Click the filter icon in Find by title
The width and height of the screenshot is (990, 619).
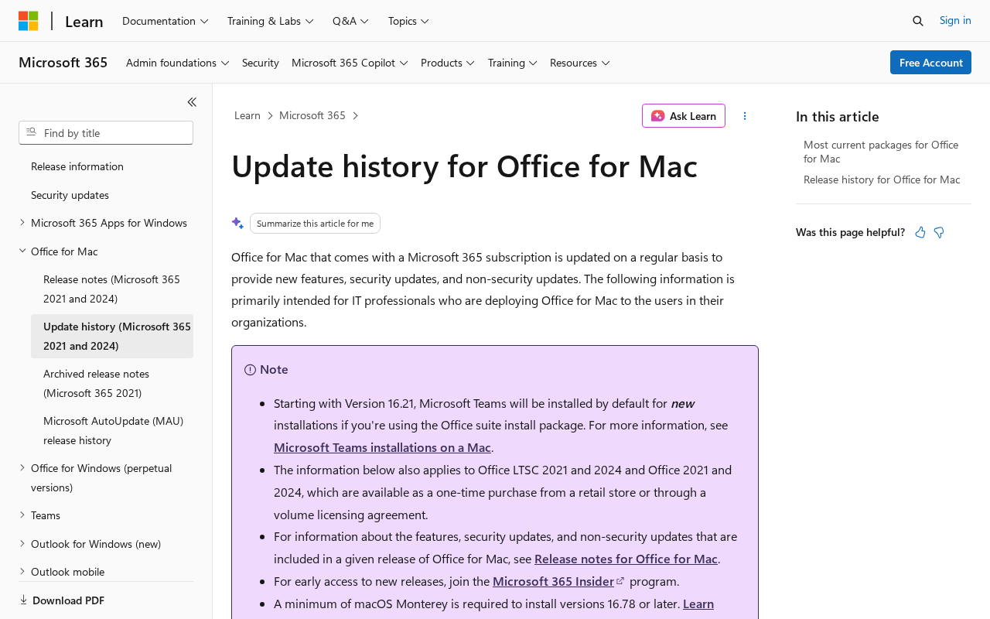point(31,132)
